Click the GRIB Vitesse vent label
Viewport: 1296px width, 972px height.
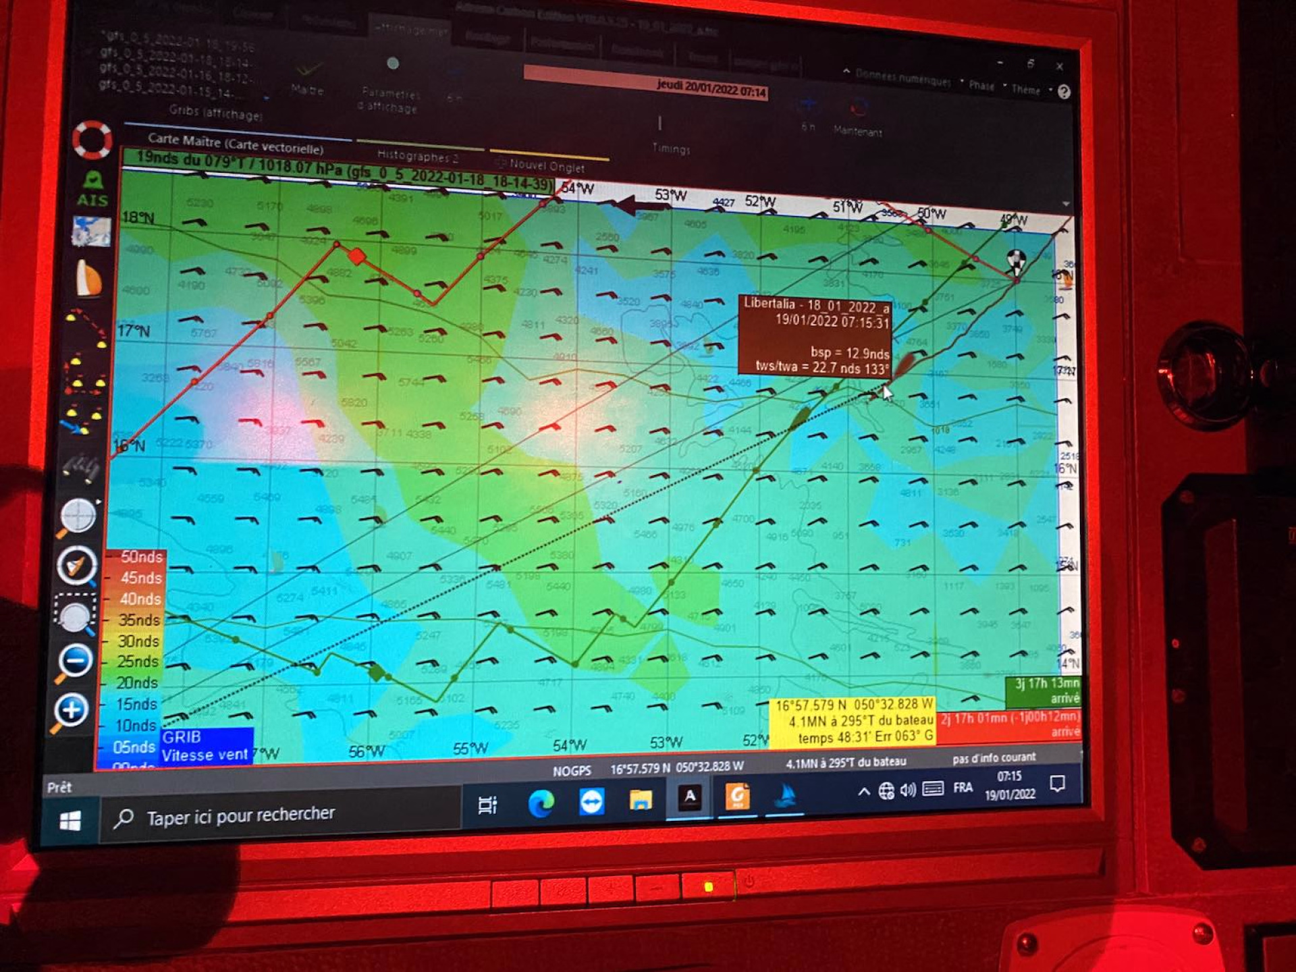click(207, 747)
